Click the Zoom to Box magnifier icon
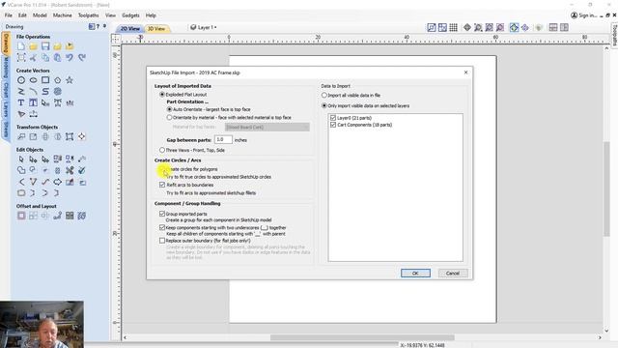Viewport: 618px width, 348px height. click(x=478, y=27)
